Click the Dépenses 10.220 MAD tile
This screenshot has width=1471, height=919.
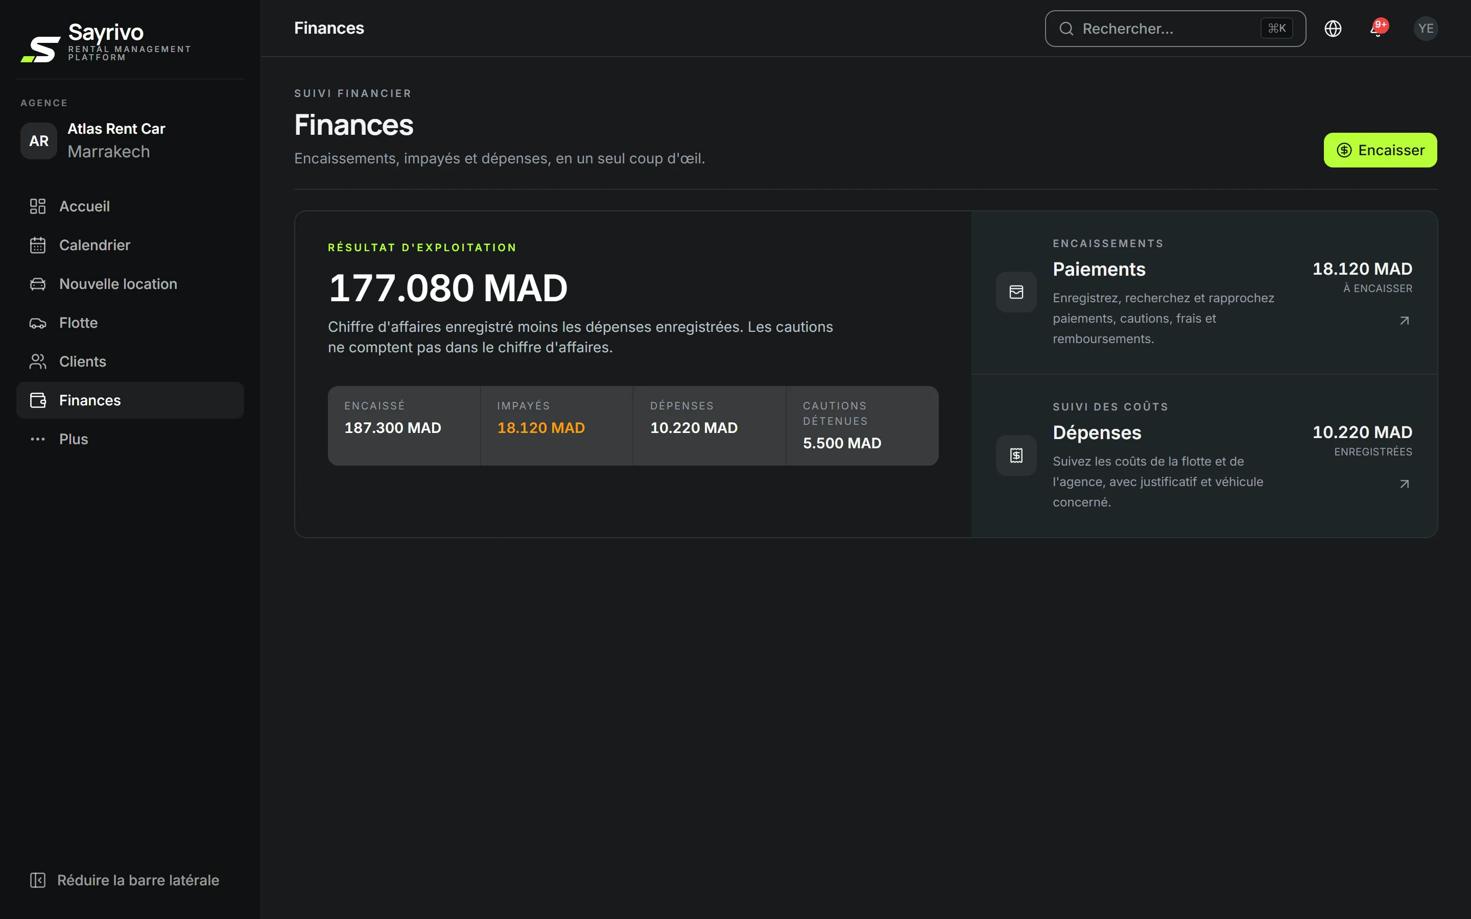709,425
